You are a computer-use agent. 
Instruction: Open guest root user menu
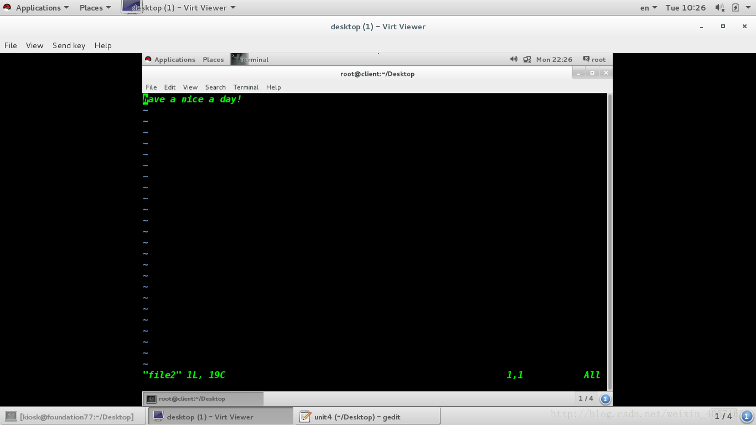point(594,59)
